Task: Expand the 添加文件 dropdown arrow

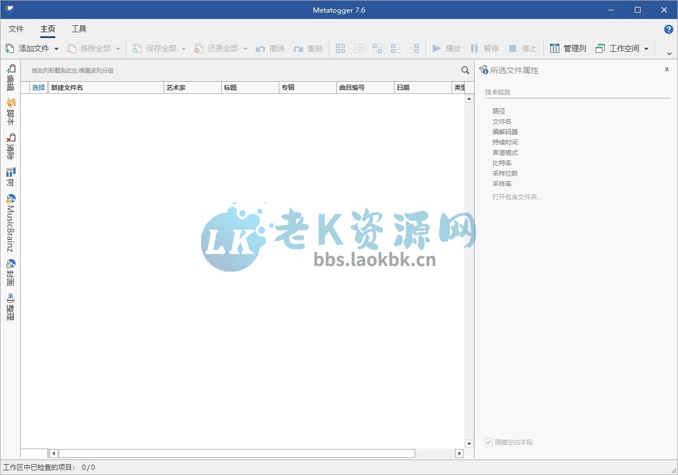Action: (56, 49)
